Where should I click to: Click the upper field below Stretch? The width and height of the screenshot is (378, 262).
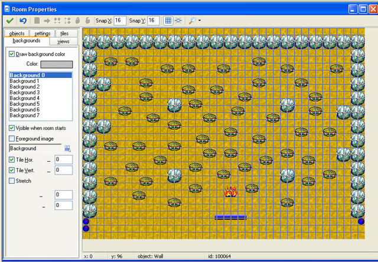point(64,195)
